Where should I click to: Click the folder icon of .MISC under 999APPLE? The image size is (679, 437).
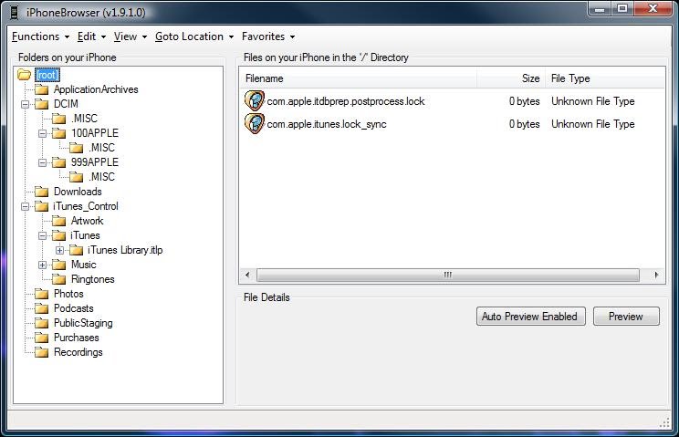point(77,177)
